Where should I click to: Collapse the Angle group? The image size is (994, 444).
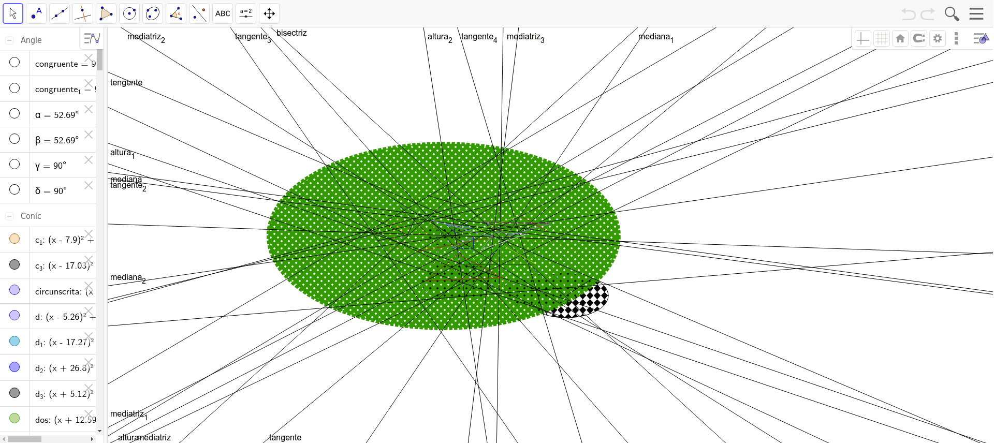9,40
